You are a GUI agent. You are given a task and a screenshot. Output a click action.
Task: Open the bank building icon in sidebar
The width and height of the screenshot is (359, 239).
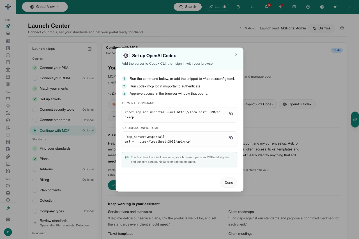pos(8,69)
